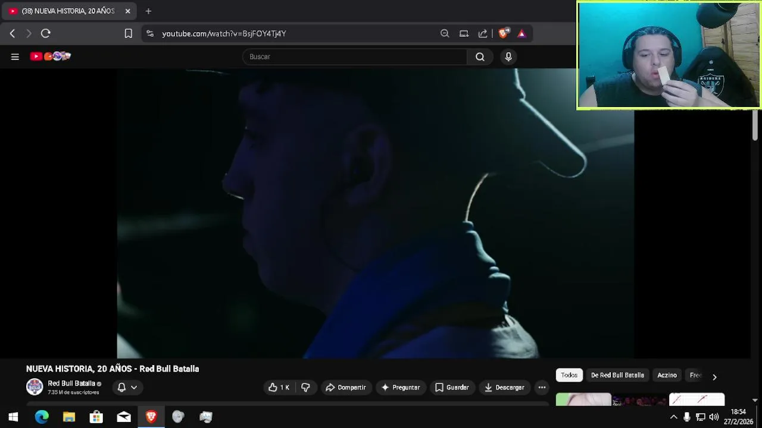
Task: Open Windows Start menu
Action: coord(13,417)
